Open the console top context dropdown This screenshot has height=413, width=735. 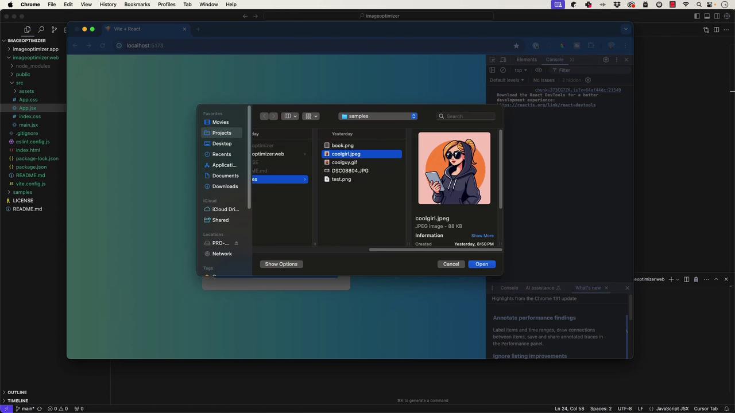521,71
